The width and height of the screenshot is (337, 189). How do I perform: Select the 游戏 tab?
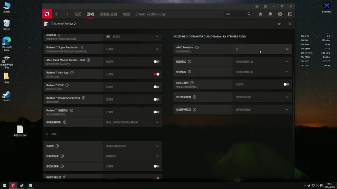tap(91, 14)
